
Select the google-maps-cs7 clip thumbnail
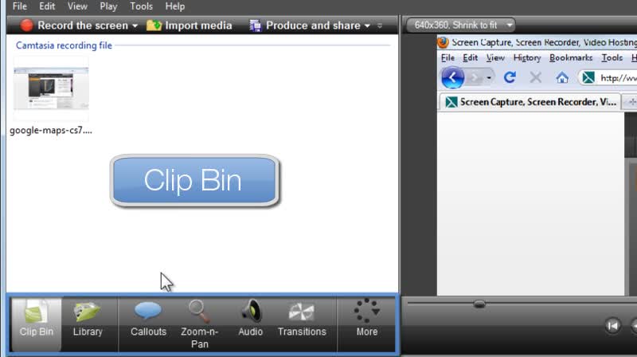click(51, 89)
